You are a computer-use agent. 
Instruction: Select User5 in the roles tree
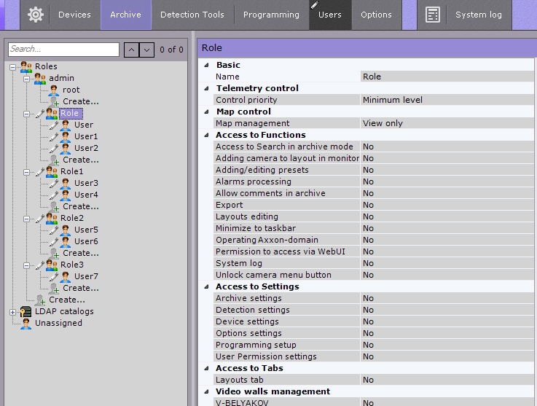pos(86,230)
